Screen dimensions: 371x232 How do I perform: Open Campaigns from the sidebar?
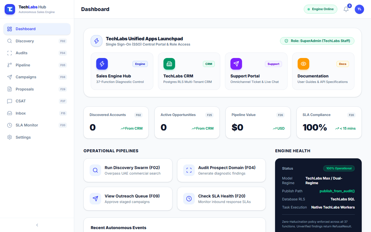pyautogui.click(x=37, y=77)
